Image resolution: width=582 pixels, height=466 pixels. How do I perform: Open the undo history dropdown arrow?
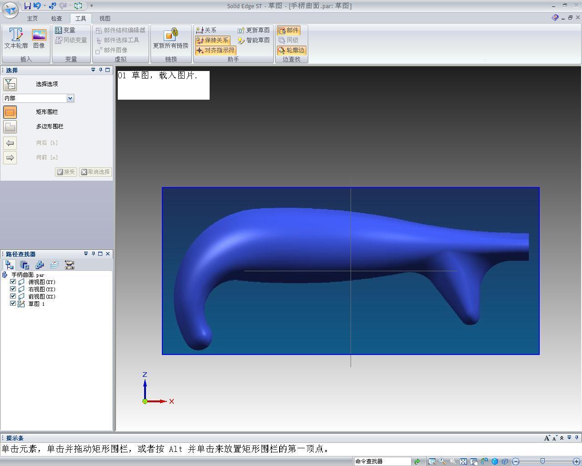click(45, 6)
